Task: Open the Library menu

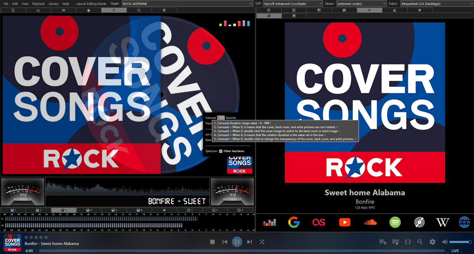Action: (53, 4)
